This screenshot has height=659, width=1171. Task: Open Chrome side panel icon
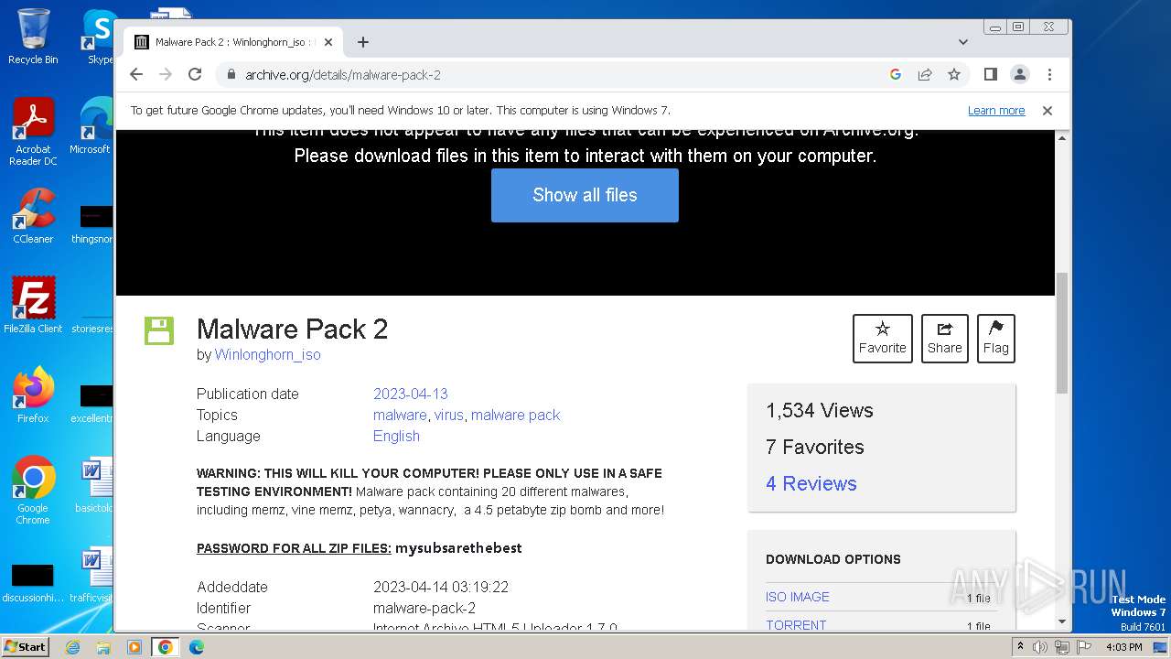coord(990,74)
